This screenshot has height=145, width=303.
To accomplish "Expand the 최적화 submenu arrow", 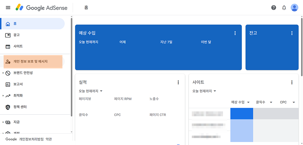I will pyautogui.click(x=3, y=96).
